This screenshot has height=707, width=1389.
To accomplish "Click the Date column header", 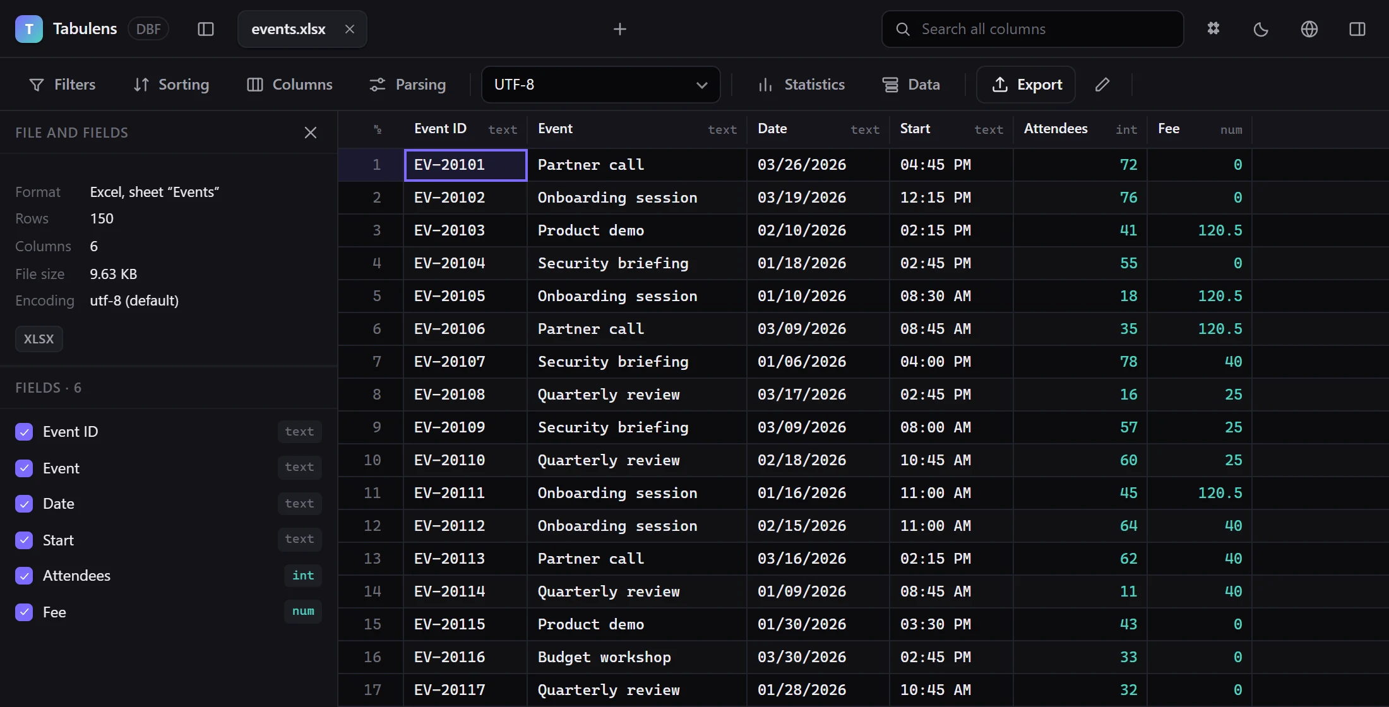I will point(818,129).
